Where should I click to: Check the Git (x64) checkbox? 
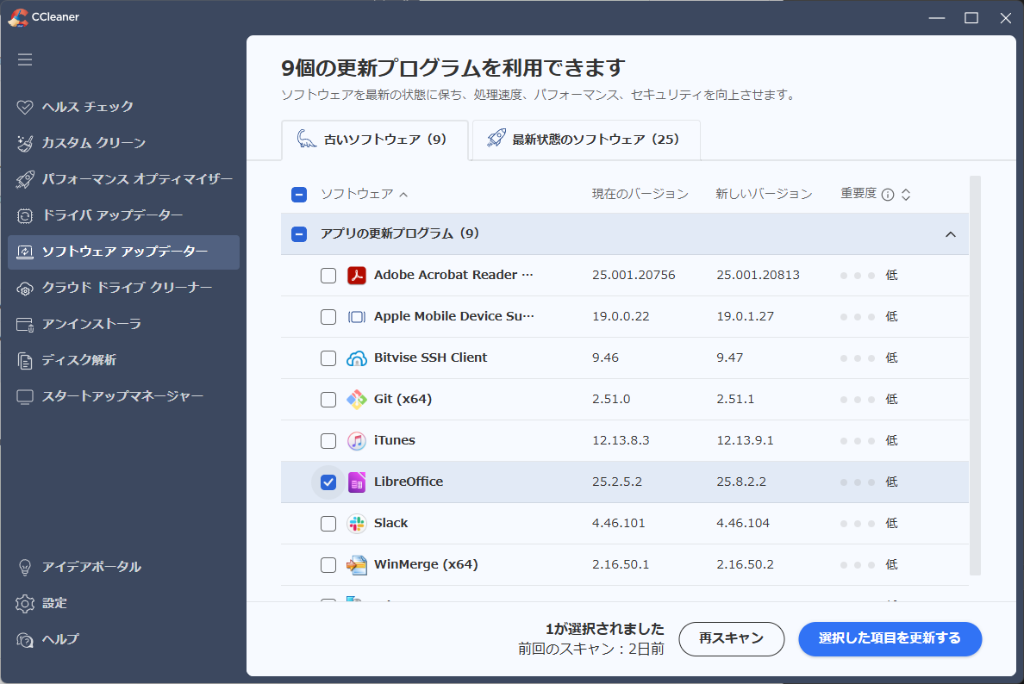328,400
